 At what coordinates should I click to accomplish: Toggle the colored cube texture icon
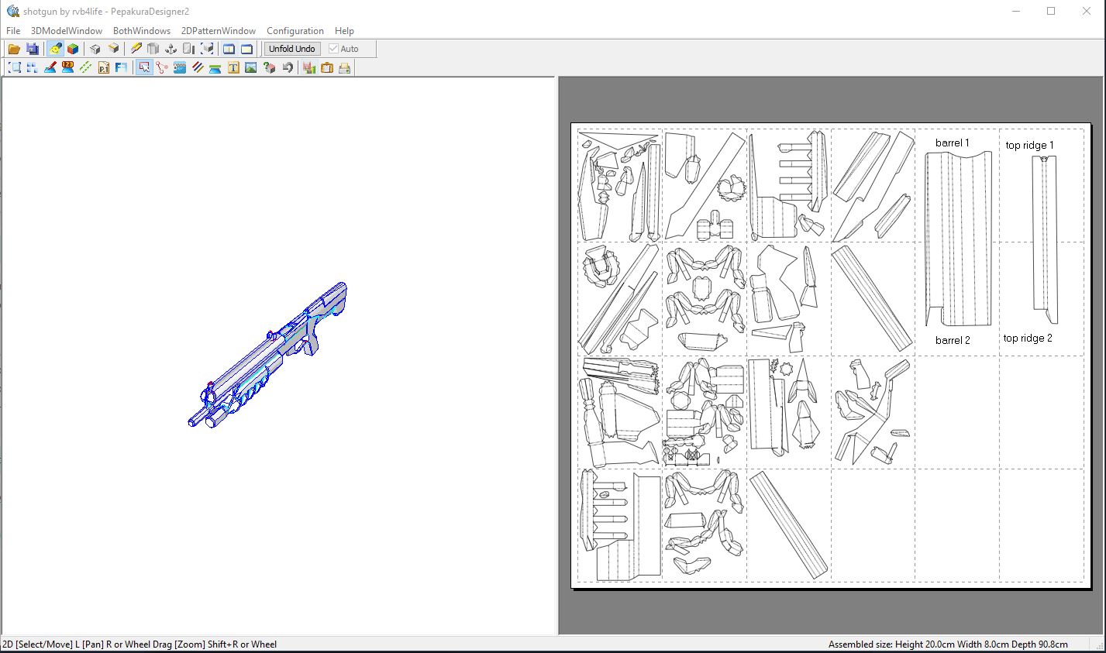point(73,49)
